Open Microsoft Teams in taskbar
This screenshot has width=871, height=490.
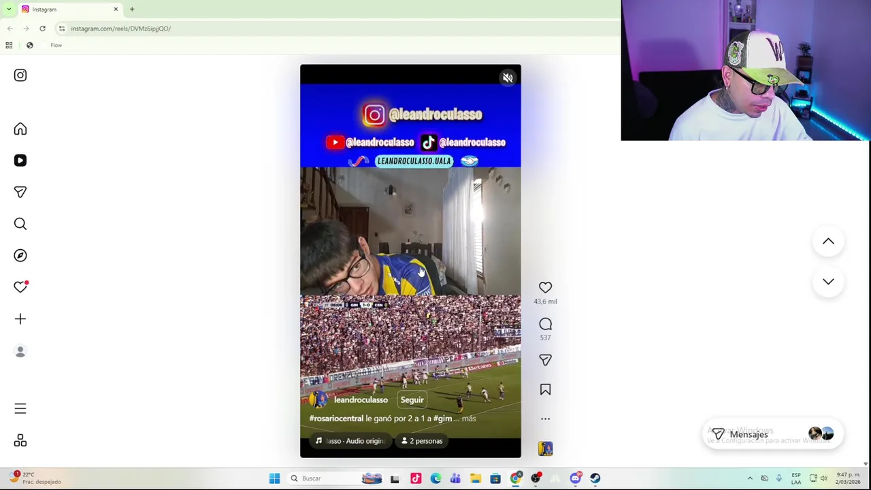pyautogui.click(x=455, y=478)
